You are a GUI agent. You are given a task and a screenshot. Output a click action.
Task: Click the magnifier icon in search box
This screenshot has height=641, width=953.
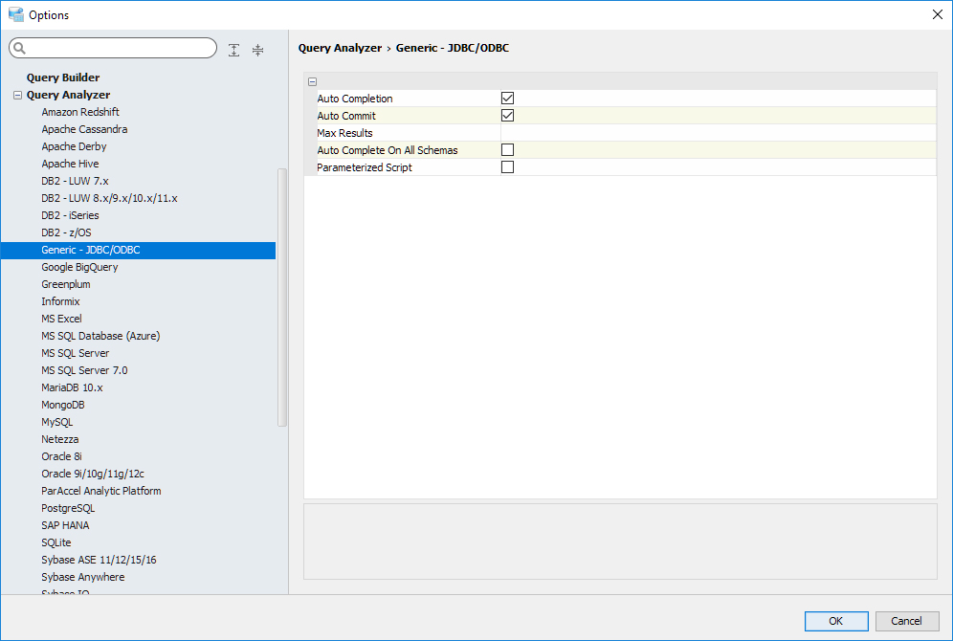[21, 49]
